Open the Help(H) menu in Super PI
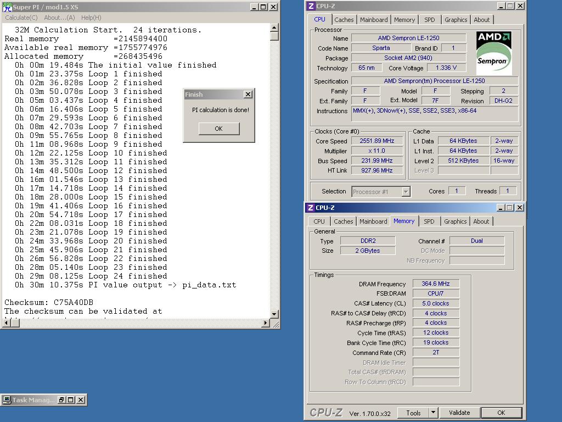 [x=91, y=18]
